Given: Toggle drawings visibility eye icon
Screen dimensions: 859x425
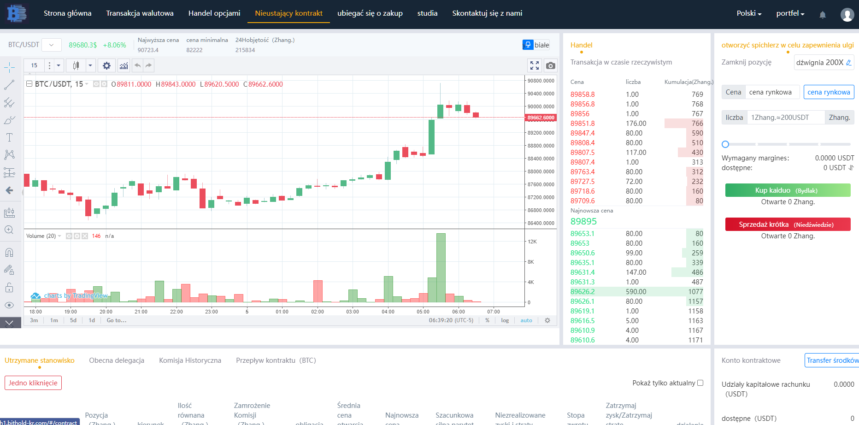Looking at the screenshot, I should point(9,305).
